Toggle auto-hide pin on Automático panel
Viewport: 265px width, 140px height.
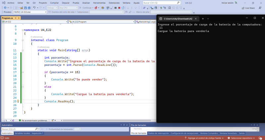[x=123, y=125]
